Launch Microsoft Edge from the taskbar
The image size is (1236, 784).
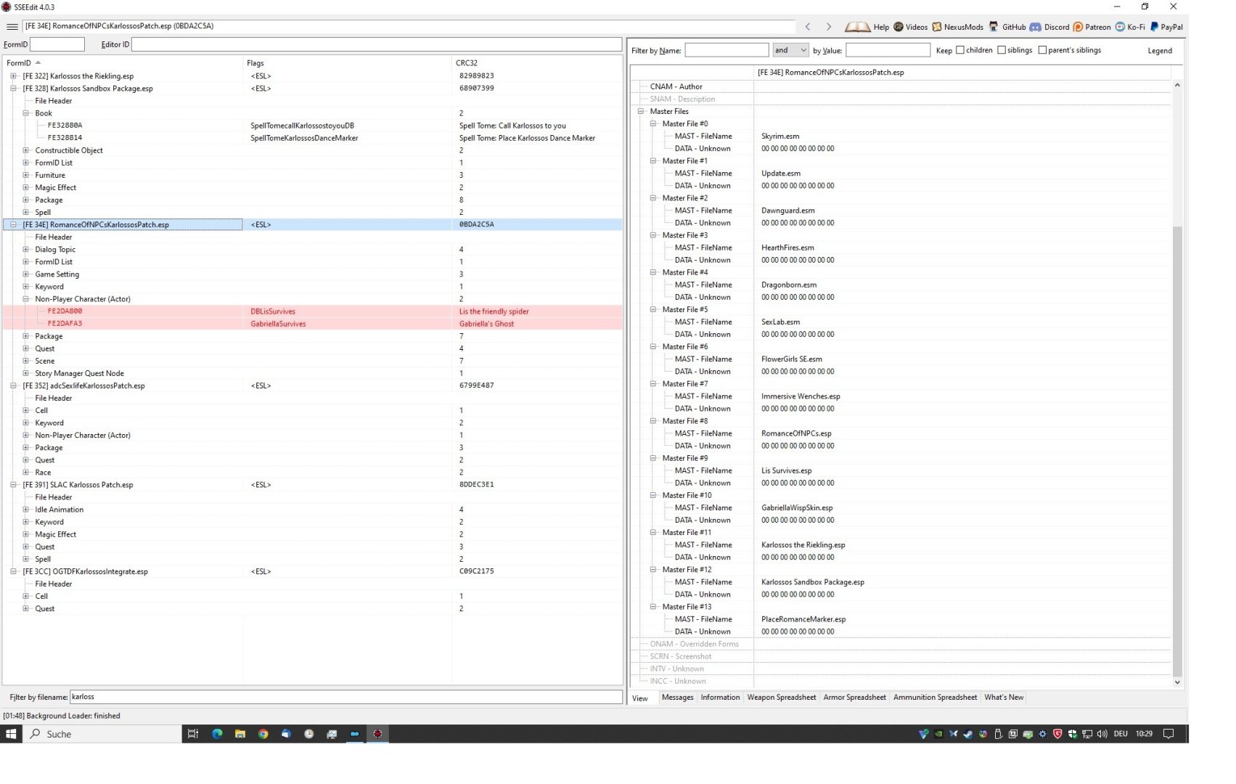pos(217,734)
